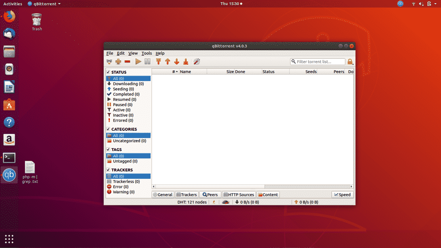Click the decrease priority down arrow icon
The width and height of the screenshot is (441, 248).
176,62
